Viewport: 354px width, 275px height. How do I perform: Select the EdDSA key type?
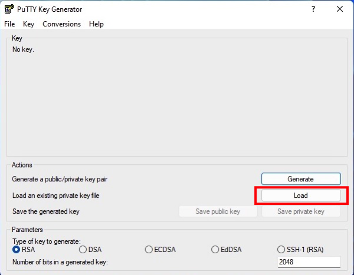pos(227,250)
